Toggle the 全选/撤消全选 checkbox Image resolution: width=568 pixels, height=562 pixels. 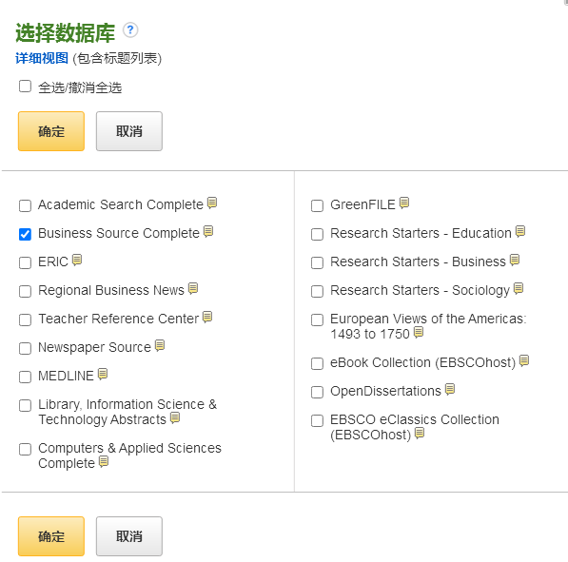click(25, 87)
